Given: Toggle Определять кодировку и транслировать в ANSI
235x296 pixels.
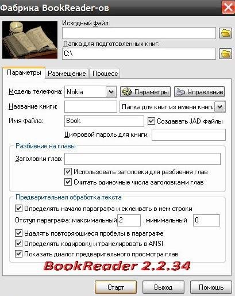Looking at the screenshot, I should (18, 244).
